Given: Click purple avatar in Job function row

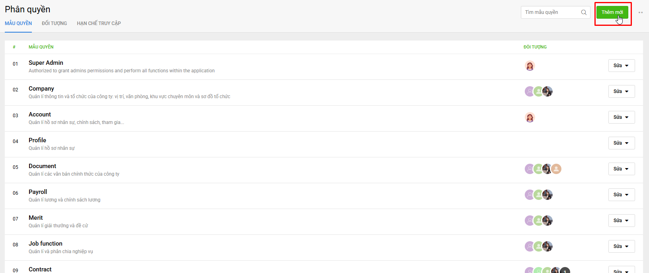Looking at the screenshot, I should pyautogui.click(x=529, y=246).
